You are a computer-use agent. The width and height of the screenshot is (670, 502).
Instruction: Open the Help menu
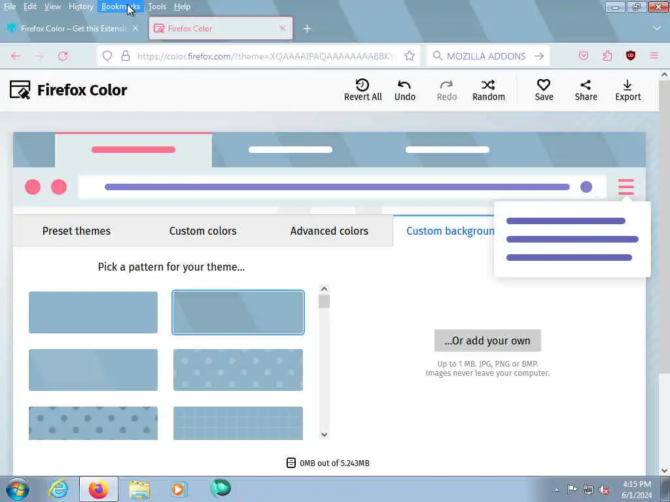point(182,7)
